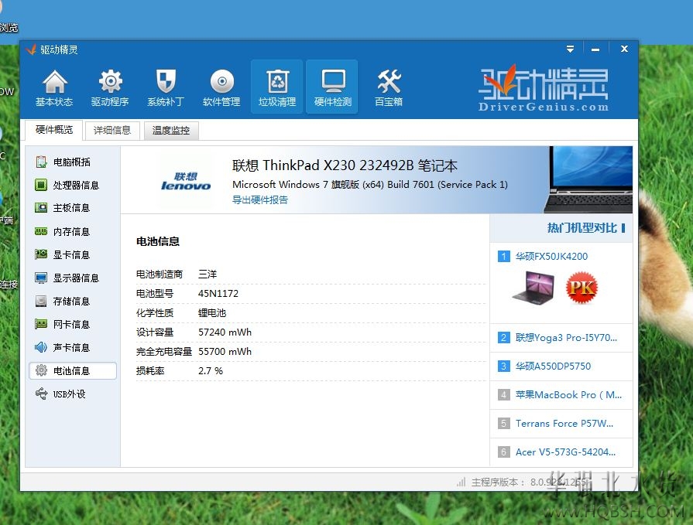Viewport: 693px width, 525px height.
Task: Switch to the 温度监控 tab
Action: [x=171, y=131]
